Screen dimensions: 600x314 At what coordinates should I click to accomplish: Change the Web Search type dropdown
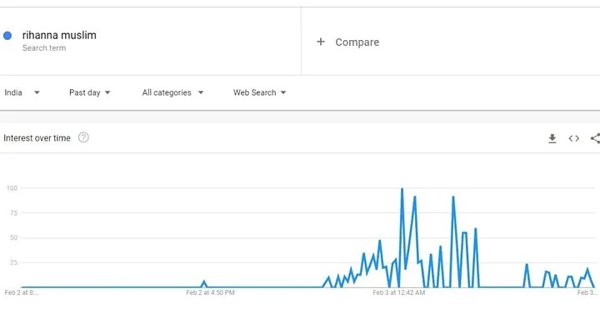(259, 92)
